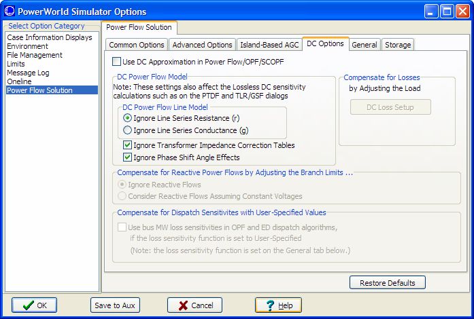
Task: Toggle Use bus MW loss sensitivities checkbox
Action: tap(122, 227)
